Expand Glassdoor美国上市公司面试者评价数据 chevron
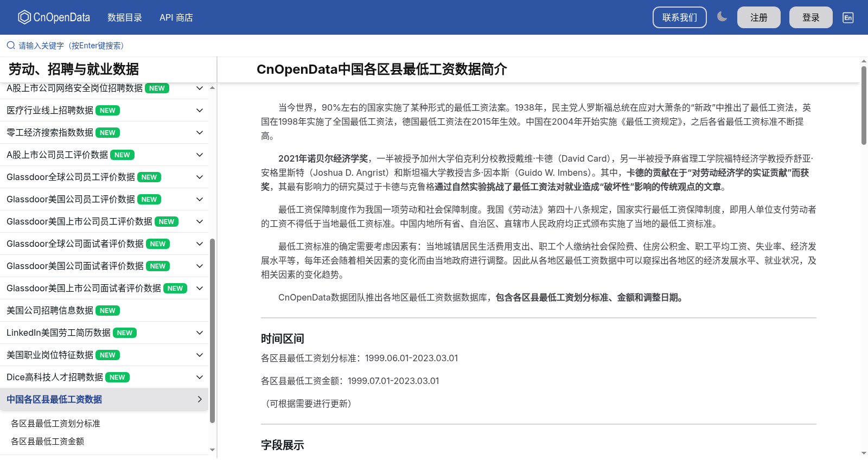This screenshot has width=868, height=467. pyautogui.click(x=200, y=288)
